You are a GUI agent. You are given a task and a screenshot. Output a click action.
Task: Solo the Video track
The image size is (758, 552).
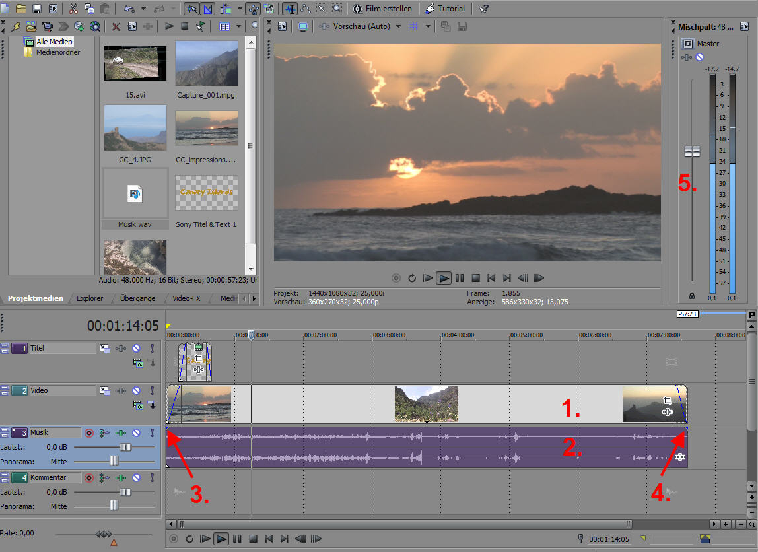point(153,390)
